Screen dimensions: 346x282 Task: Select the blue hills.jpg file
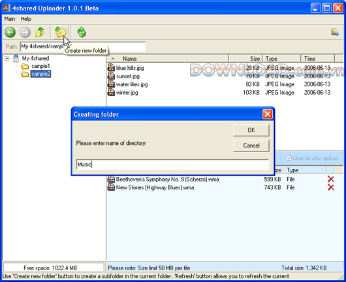130,68
